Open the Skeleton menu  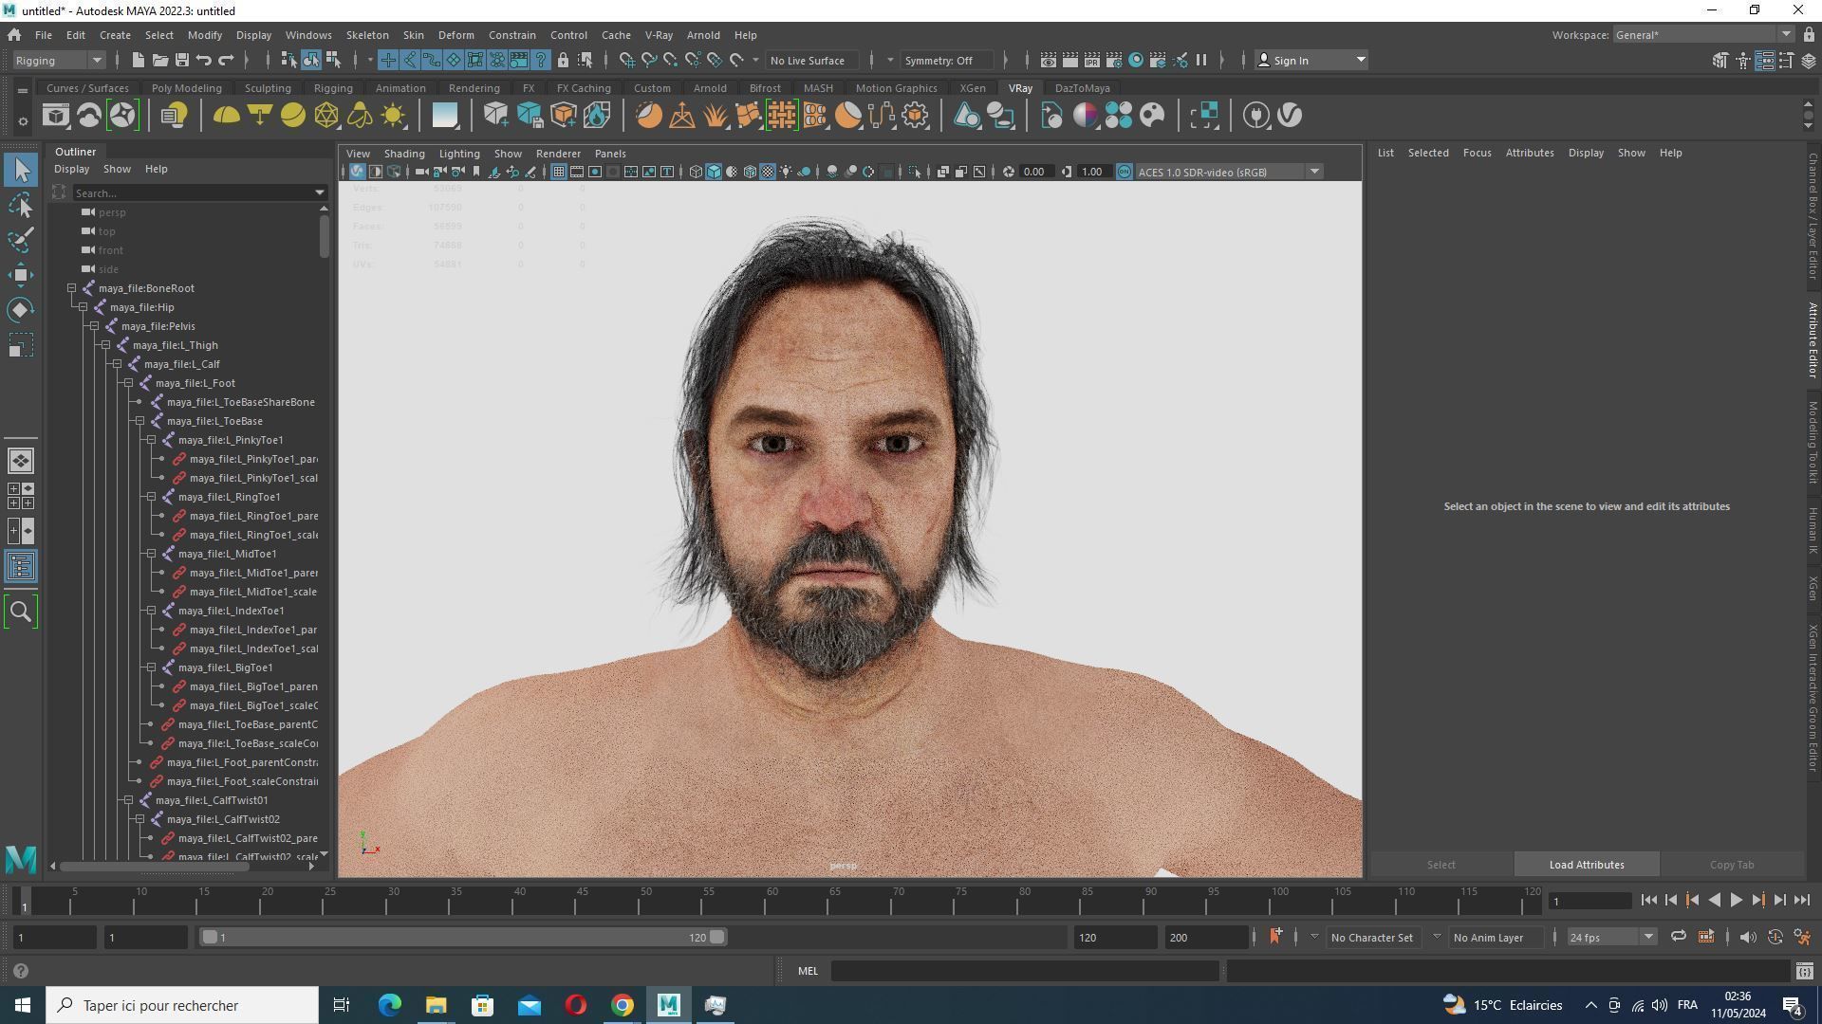tap(366, 35)
